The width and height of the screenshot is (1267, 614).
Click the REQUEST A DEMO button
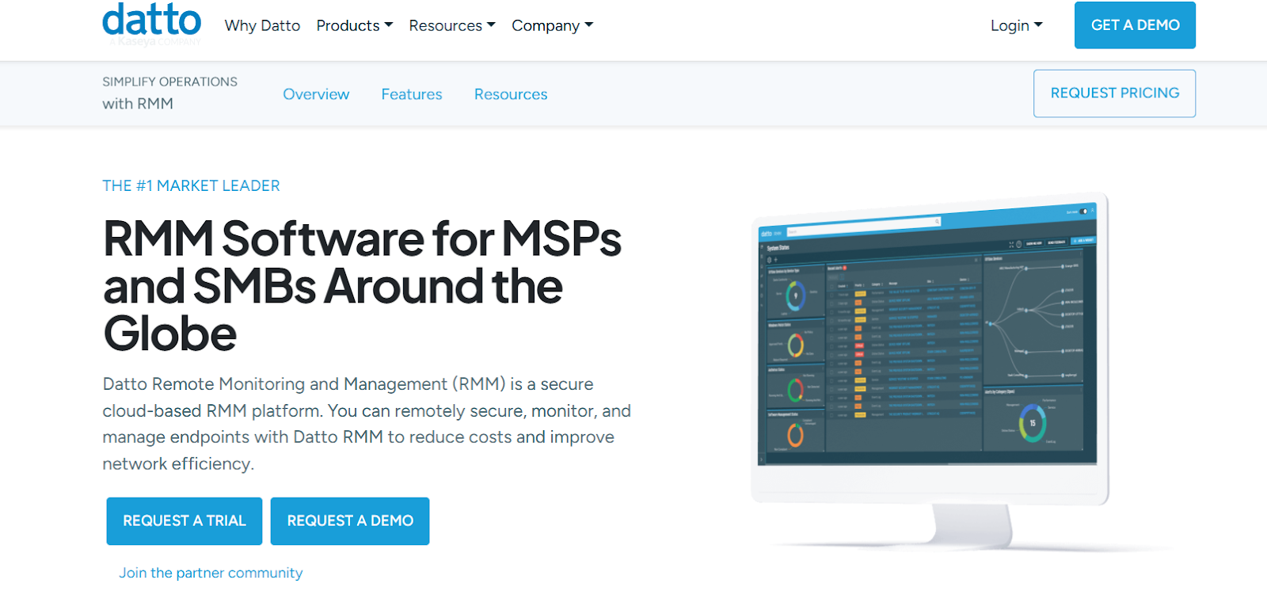pos(350,521)
